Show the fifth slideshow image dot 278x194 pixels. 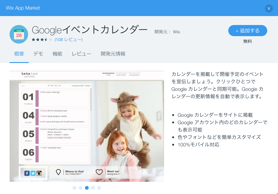coord(99,188)
